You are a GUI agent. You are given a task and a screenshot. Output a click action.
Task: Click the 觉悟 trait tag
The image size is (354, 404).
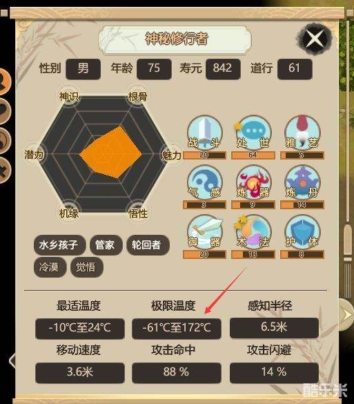[87, 267]
